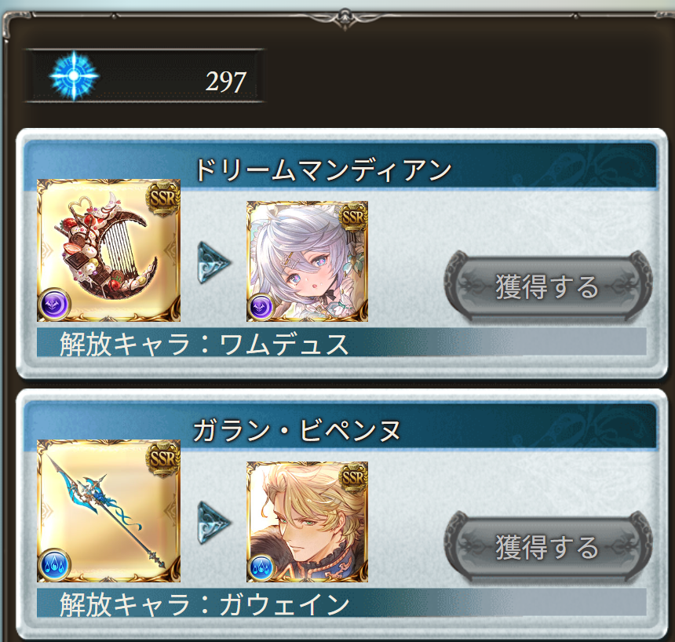The image size is (675, 642).
Task: Click the ドリームマンディアン title header
Action: pos(323,170)
